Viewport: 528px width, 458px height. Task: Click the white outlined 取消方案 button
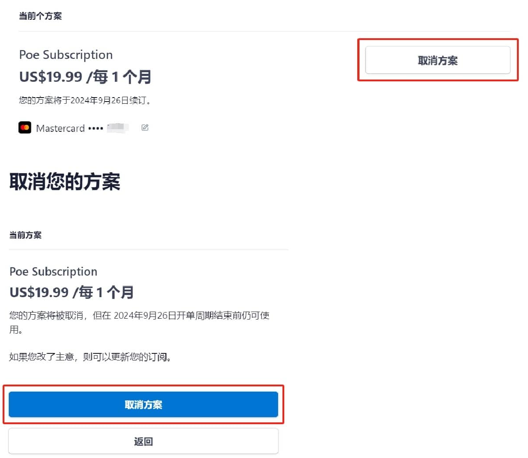(437, 60)
